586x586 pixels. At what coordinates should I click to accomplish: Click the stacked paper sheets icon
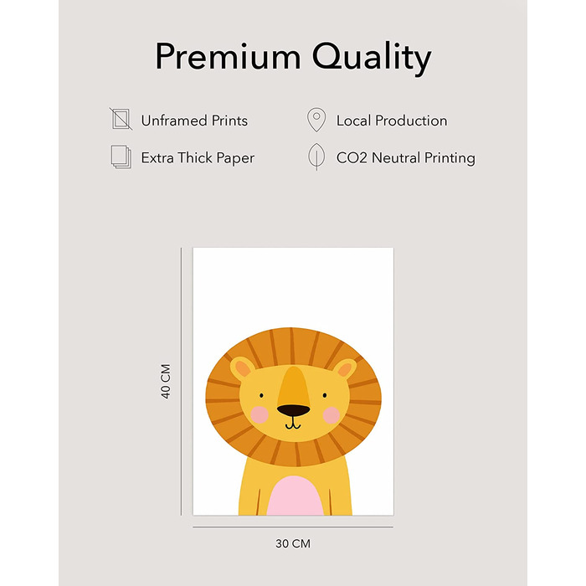pos(121,157)
